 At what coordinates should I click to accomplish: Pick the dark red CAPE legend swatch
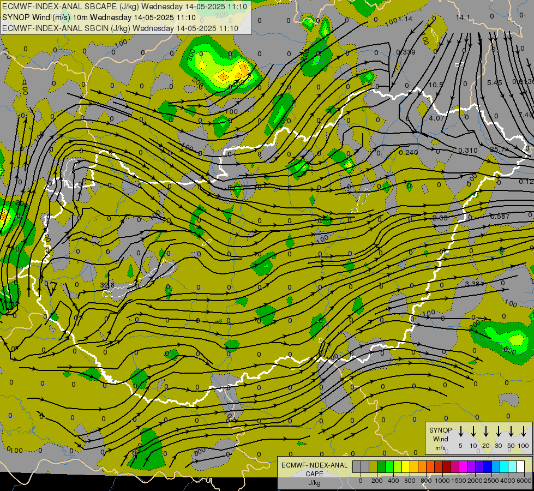447,466
